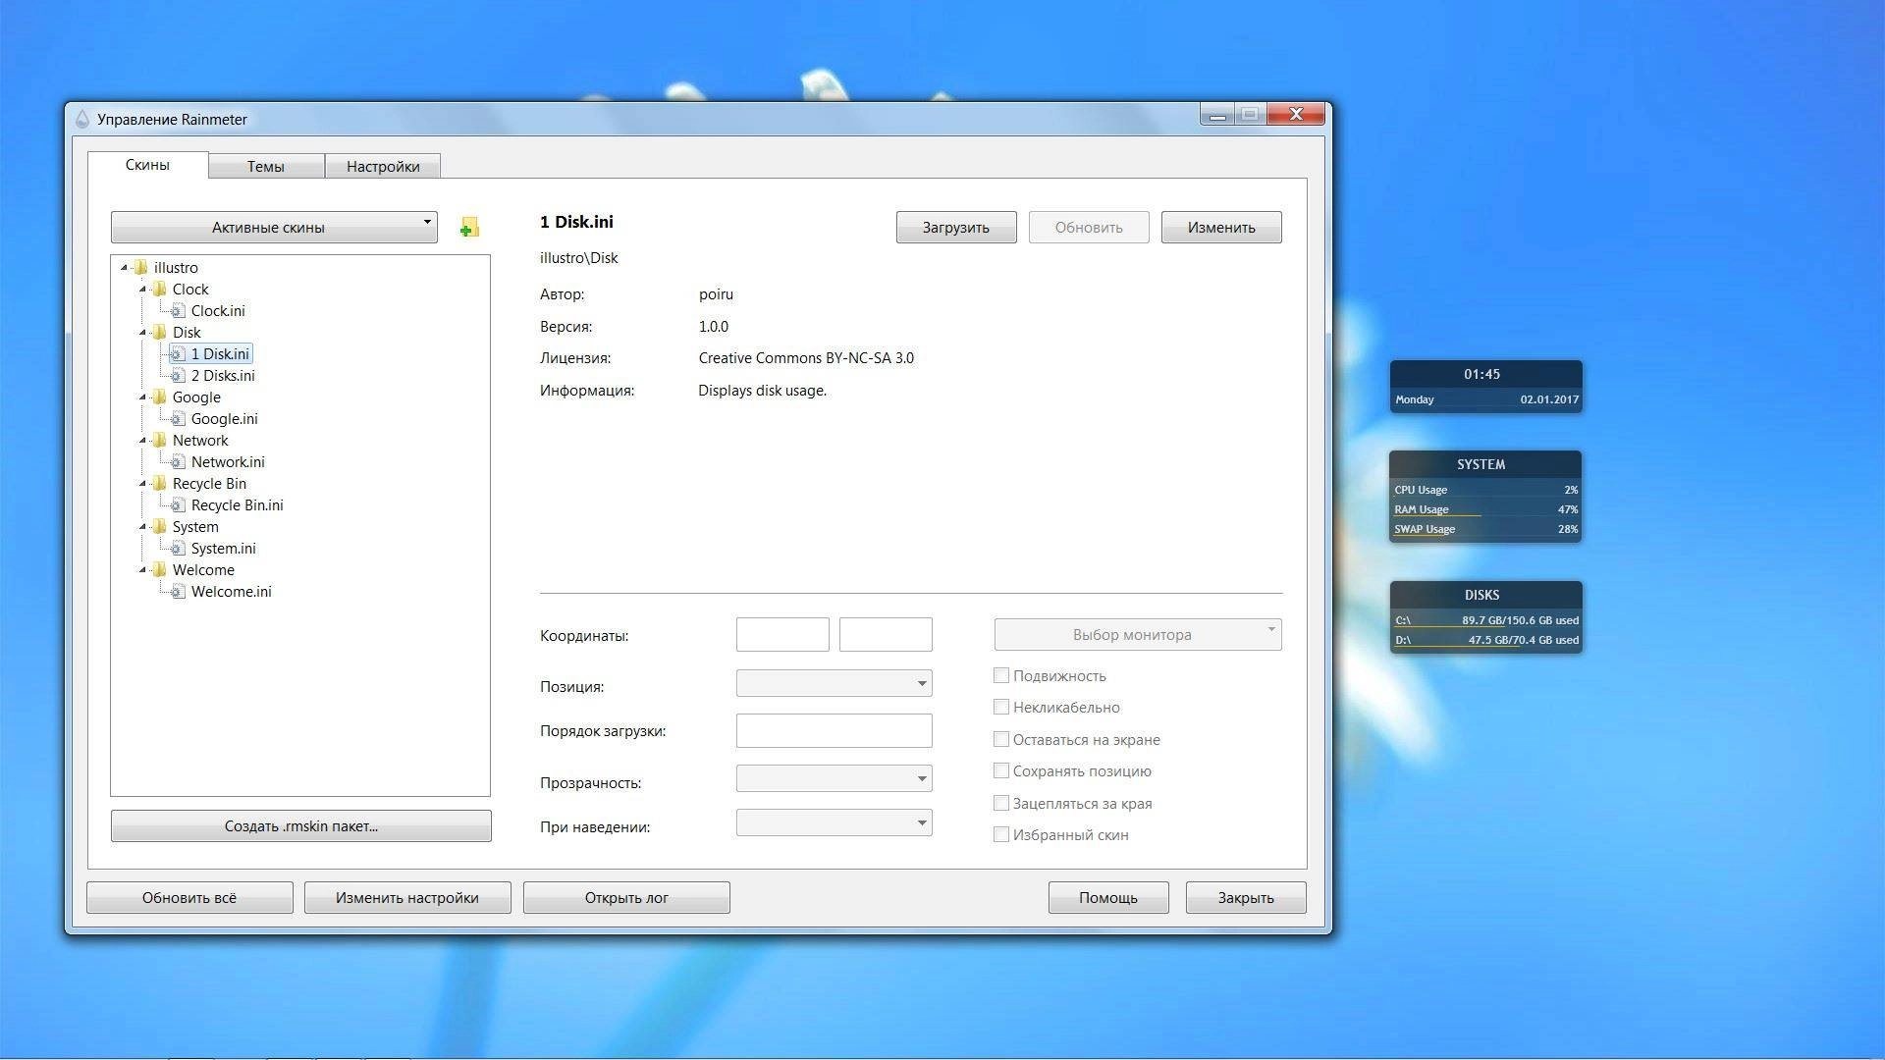The height and width of the screenshot is (1060, 1885).
Task: Select 2 Disks.ini in skin tree
Action: (x=223, y=375)
